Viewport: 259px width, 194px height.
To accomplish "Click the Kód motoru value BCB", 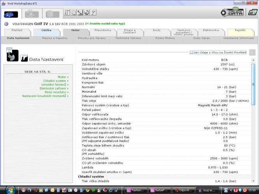I will tap(224, 60).
